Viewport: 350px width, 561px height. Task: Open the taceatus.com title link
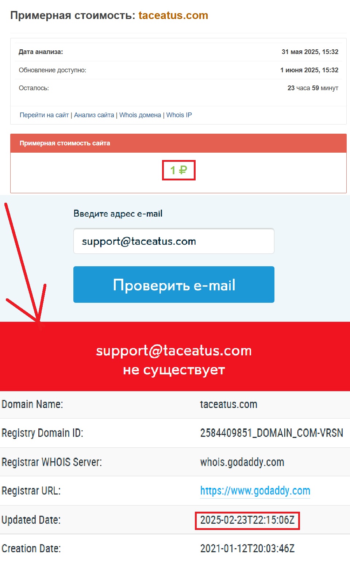173,15
